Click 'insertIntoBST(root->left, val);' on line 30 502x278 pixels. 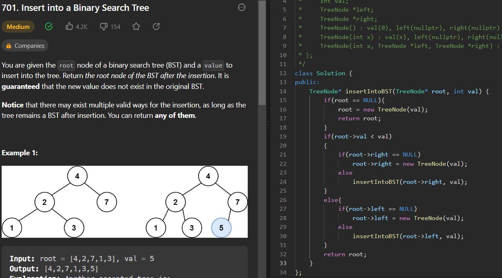408,236
